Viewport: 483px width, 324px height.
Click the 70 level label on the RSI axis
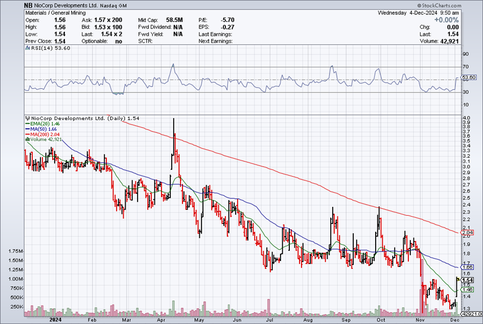tap(466, 67)
